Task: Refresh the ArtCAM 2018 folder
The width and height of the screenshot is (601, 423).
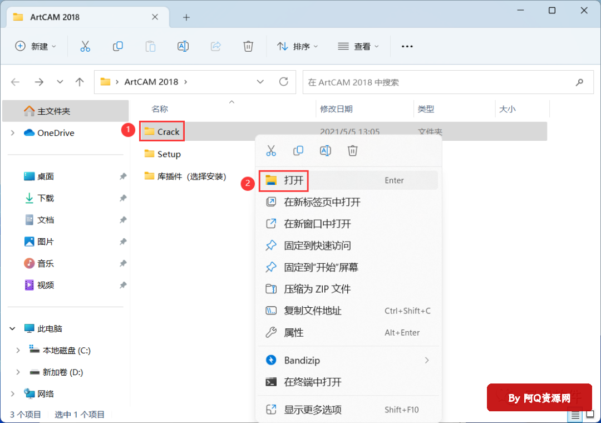Action: [284, 82]
